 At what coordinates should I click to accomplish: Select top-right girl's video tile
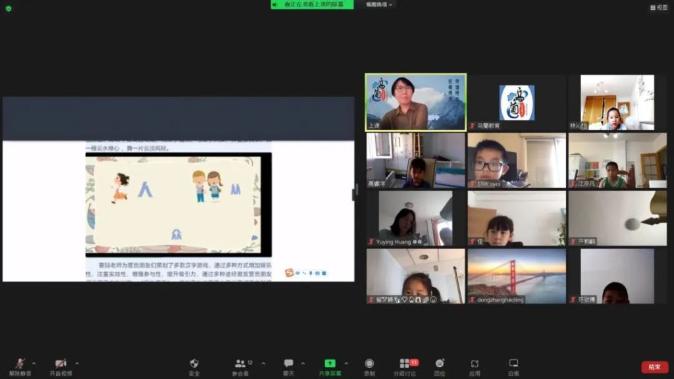click(x=617, y=103)
